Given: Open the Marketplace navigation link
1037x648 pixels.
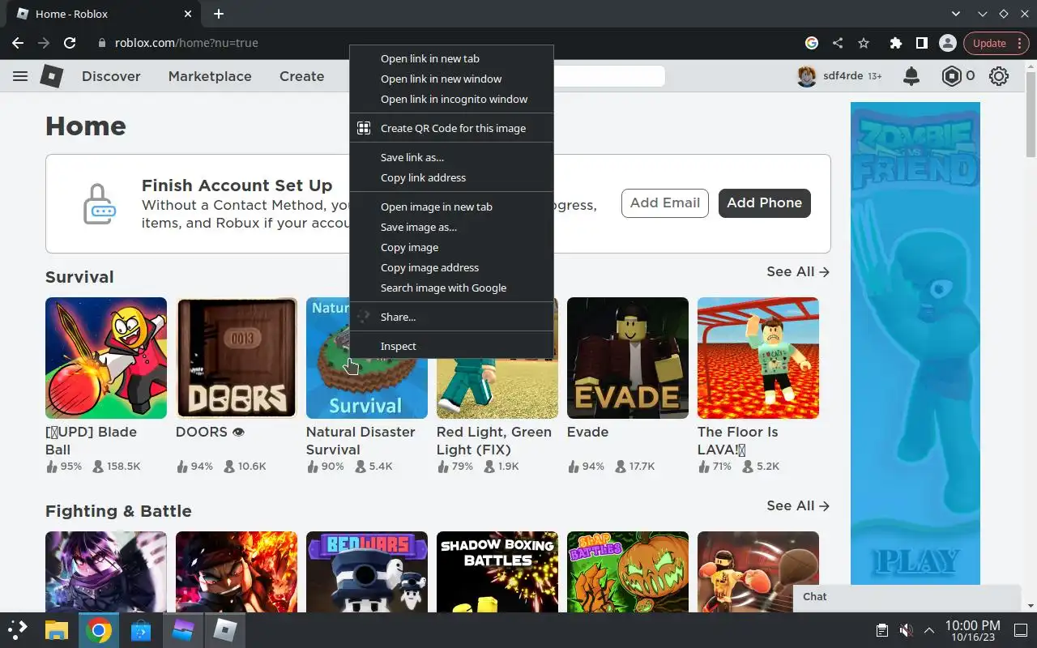Looking at the screenshot, I should coord(210,76).
